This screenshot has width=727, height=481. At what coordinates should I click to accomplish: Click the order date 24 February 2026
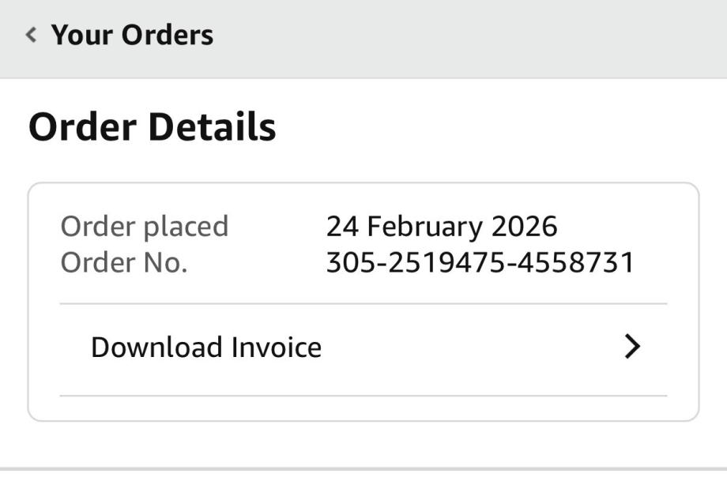click(441, 227)
